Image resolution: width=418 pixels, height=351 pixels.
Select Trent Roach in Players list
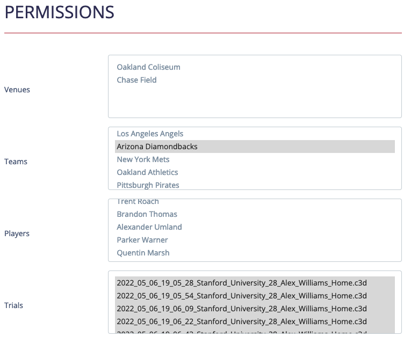tap(138, 202)
